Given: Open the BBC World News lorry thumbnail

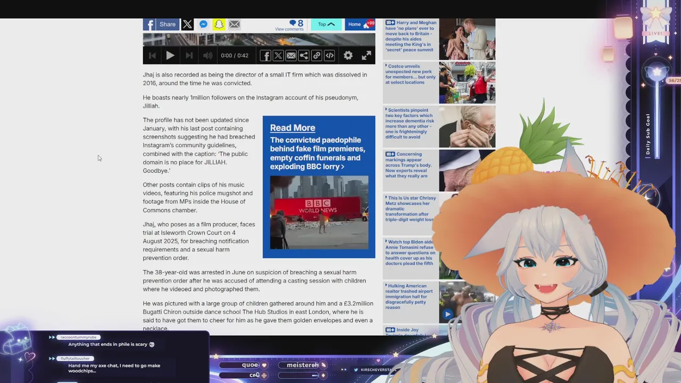Looking at the screenshot, I should (319, 212).
